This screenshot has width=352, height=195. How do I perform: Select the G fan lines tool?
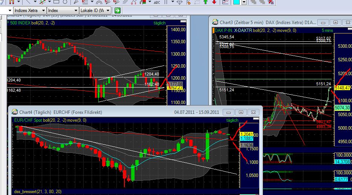tap(116, 2)
